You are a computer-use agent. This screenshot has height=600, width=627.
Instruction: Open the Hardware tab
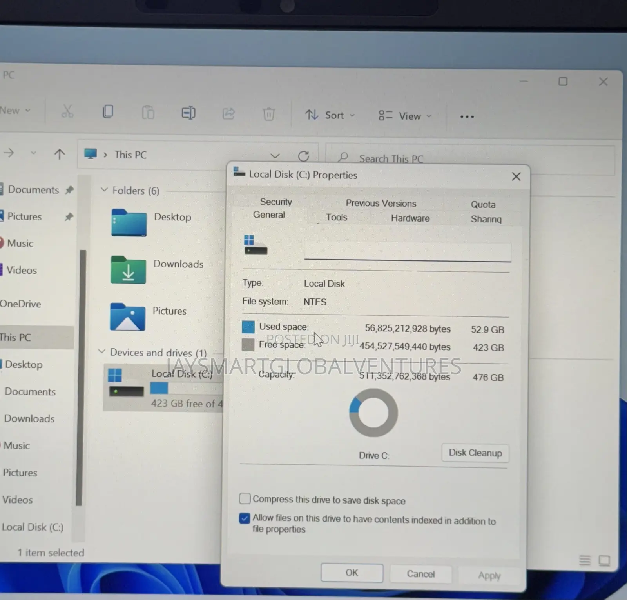(410, 218)
